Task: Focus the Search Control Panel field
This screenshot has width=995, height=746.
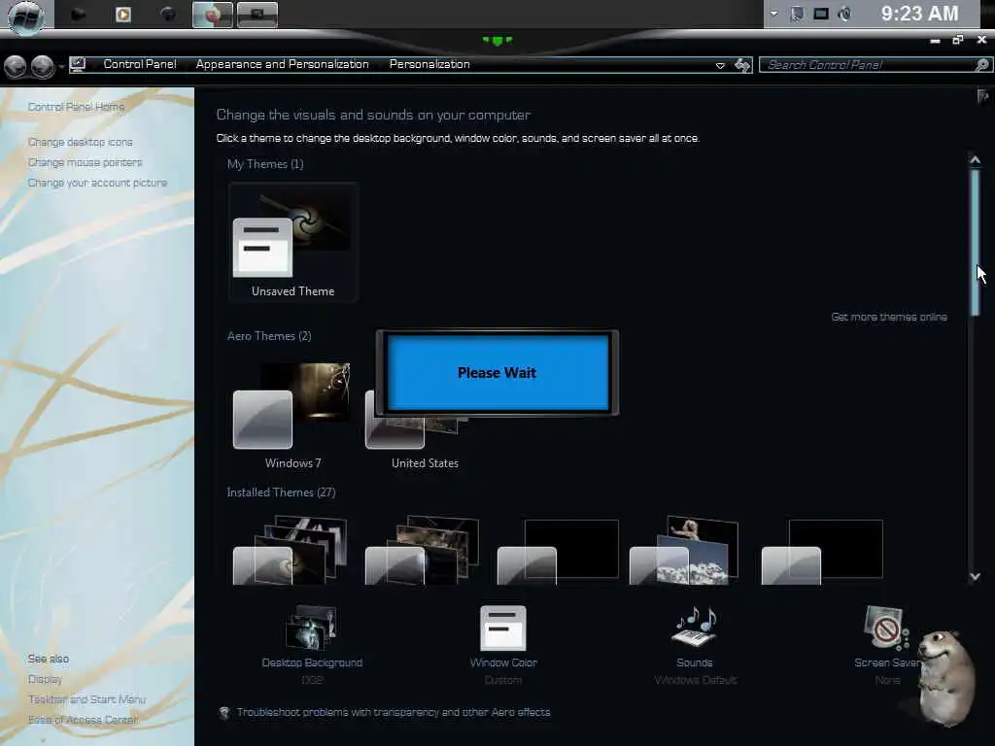Action: [x=875, y=65]
